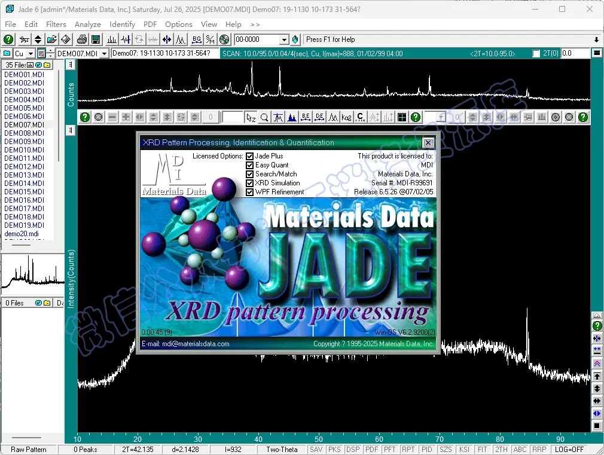Screen dimensions: 604x455
Task: Click the find peaks bar-chart icon
Action: coord(112,39)
